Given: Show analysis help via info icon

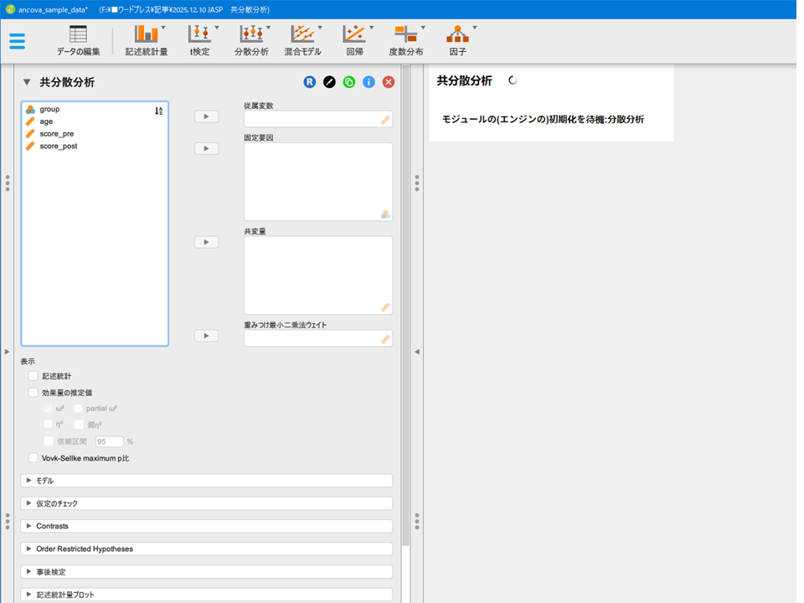Looking at the screenshot, I should [368, 82].
